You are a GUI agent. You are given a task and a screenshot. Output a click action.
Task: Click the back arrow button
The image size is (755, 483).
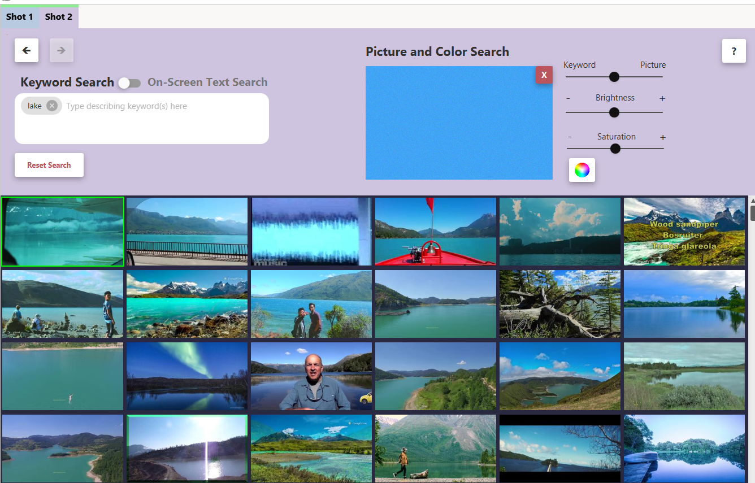click(x=27, y=50)
